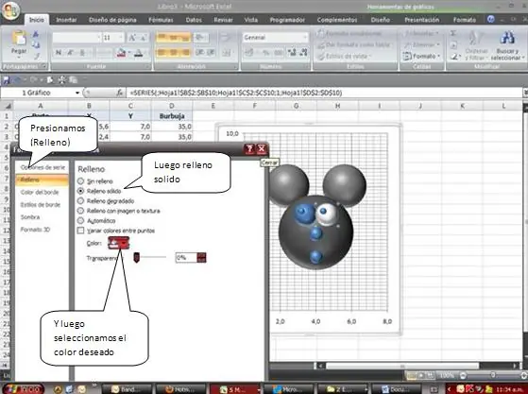Select Color del borde in the dialog sidebar
Viewport: 528px width, 394px height.
click(x=40, y=193)
